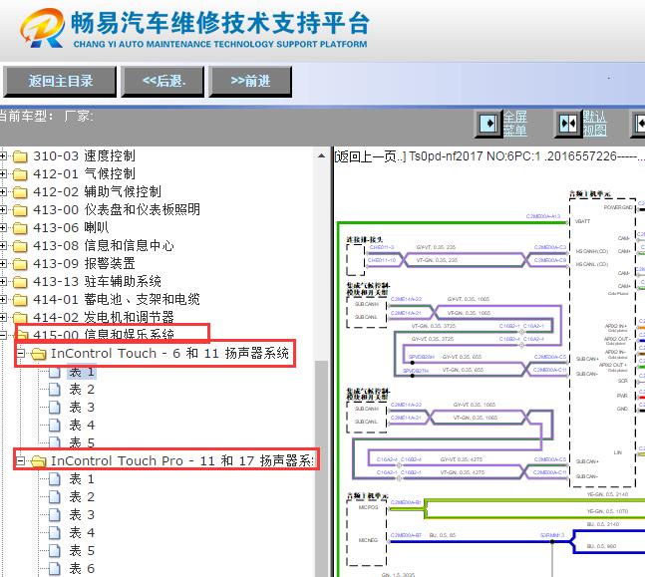Open 表 1 under InControl Touch Pro
The width and height of the screenshot is (645, 577).
coord(82,479)
